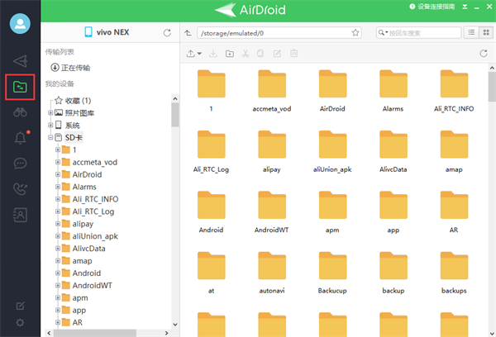496x337 pixels.
Task: Open the notifications bell icon
Action: click(20, 138)
